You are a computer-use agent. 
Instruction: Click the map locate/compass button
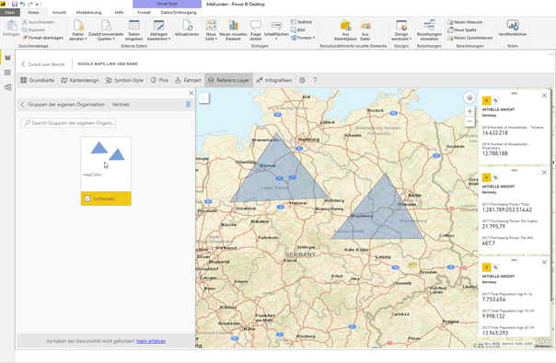click(x=469, y=97)
